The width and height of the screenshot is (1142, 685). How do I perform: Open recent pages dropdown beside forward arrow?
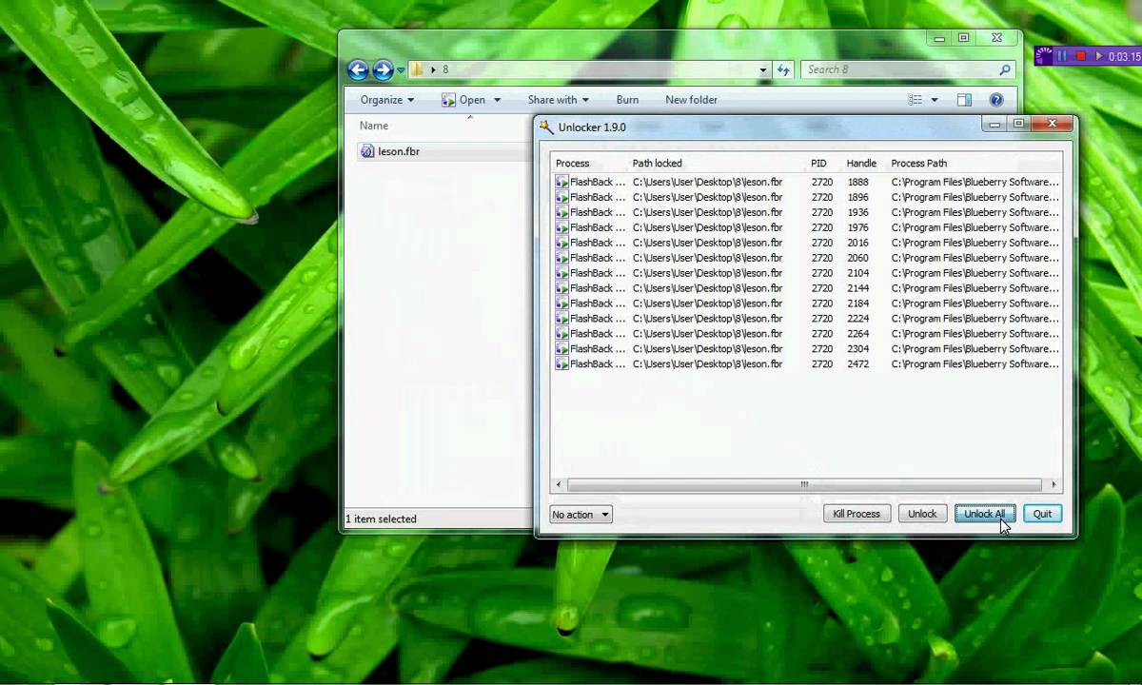[x=401, y=69]
